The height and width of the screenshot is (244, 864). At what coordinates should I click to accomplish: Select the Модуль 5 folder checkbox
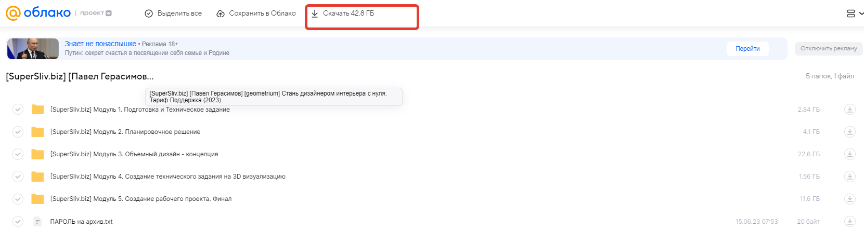[x=18, y=199]
